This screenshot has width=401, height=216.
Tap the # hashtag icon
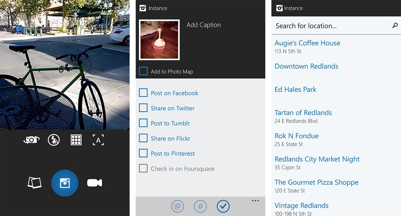[x=200, y=206]
